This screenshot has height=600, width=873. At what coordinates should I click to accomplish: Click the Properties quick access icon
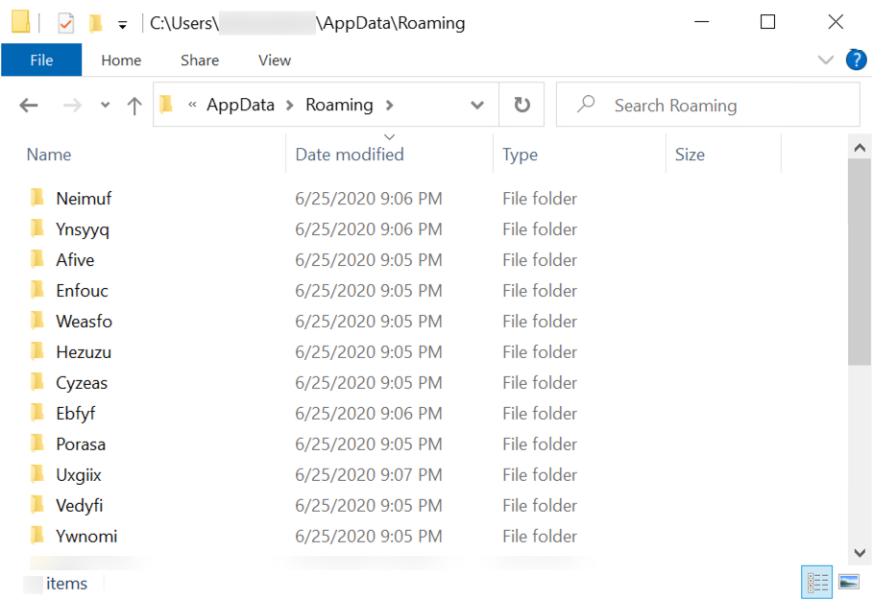(65, 23)
